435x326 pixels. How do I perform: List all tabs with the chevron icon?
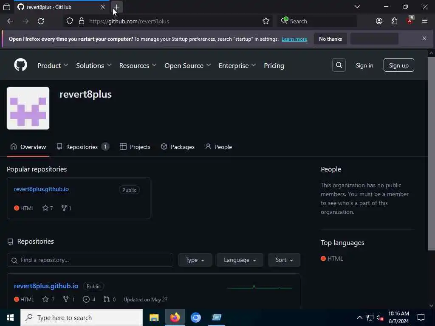click(x=357, y=7)
